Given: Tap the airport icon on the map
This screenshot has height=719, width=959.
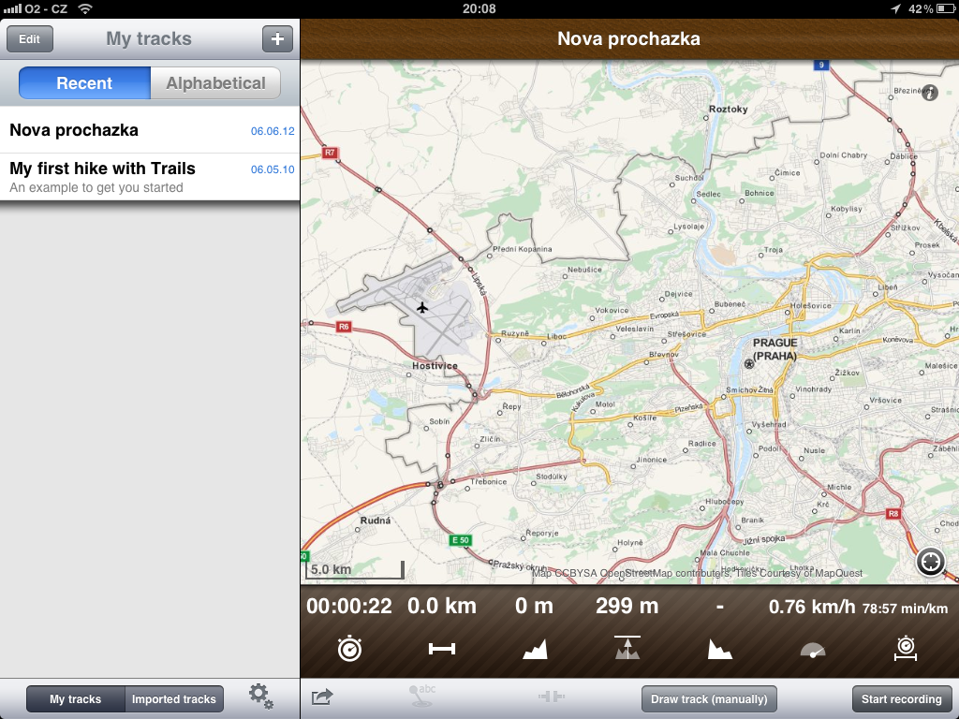Looking at the screenshot, I should [x=422, y=307].
